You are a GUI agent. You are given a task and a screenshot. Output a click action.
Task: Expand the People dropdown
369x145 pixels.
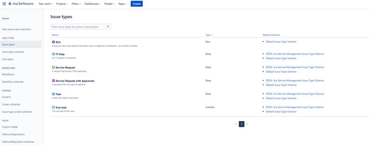(x=110, y=4)
